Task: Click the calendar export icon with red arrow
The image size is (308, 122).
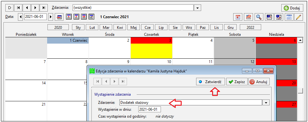Action: click(x=249, y=17)
